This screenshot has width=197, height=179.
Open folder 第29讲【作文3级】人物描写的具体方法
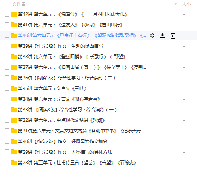(x=65, y=152)
